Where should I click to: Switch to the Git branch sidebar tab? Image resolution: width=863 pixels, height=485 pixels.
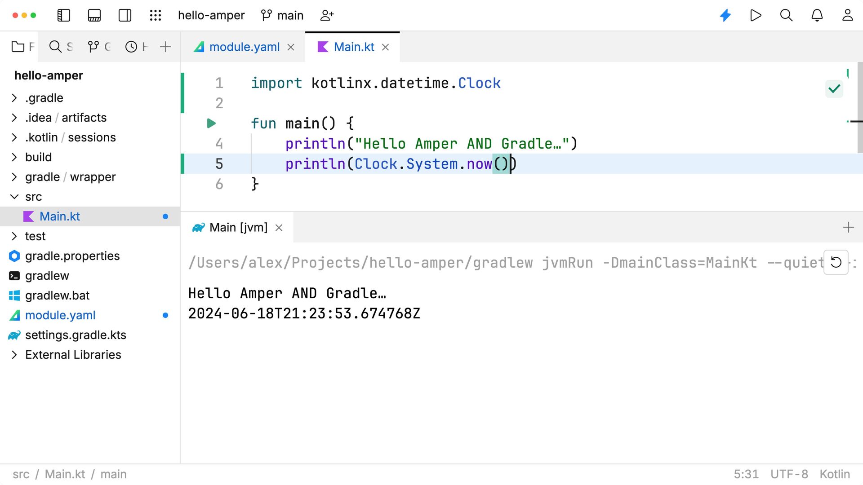coord(99,47)
